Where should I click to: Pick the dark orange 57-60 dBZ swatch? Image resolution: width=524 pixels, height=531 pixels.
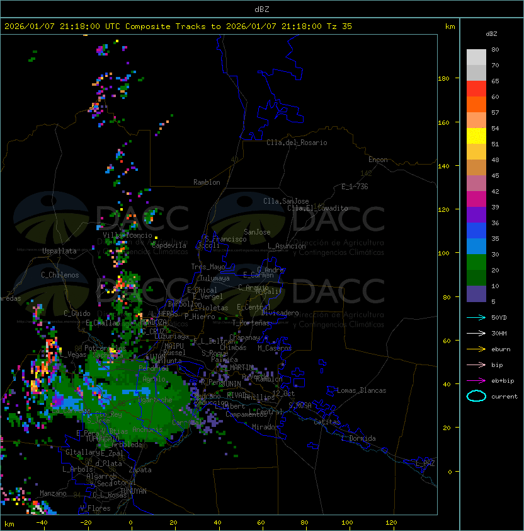[476, 105]
